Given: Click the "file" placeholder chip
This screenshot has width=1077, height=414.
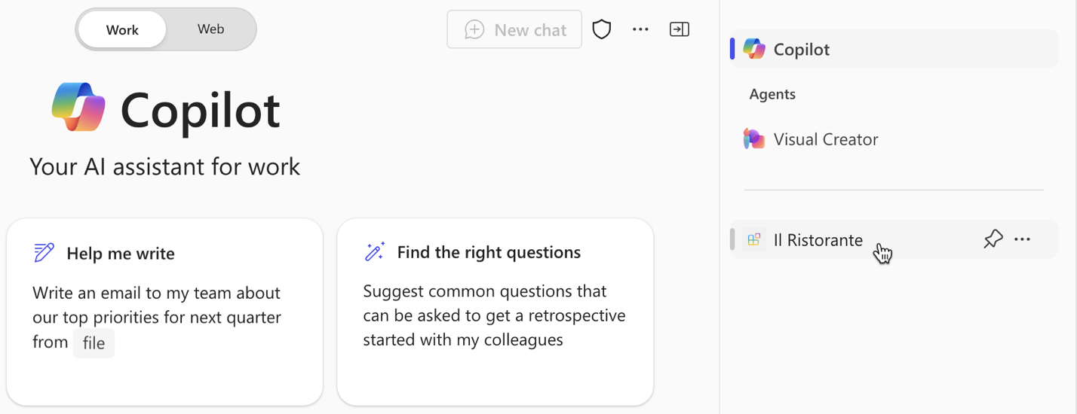Looking at the screenshot, I should 94,343.
